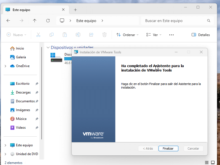Click the pin icon next to Documentos
220x165 pixels.
pyautogui.click(x=37, y=101)
